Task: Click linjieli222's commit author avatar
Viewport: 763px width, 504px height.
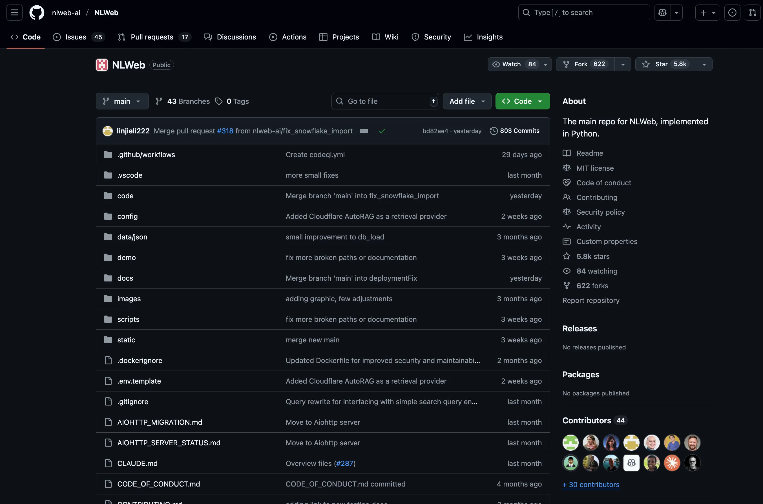Action: (x=108, y=131)
